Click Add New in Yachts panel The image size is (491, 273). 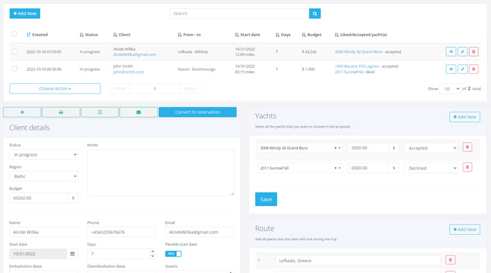point(464,117)
